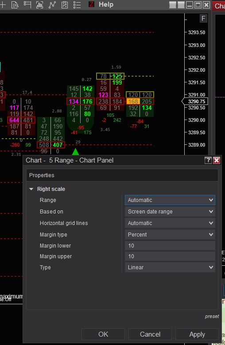
Task: Open the Properties list icon
Action: [77, 4]
